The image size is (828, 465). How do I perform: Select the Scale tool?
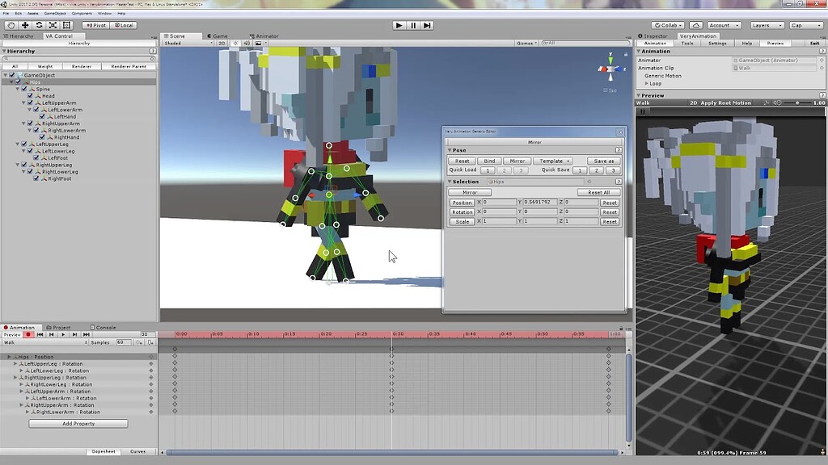(x=52, y=24)
